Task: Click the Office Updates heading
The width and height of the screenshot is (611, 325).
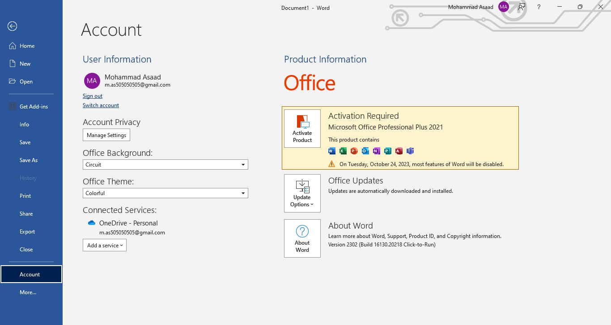Action: [356, 181]
